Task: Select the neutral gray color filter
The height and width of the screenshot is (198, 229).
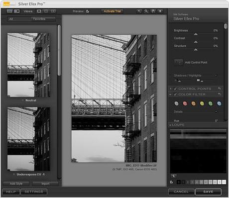Action: [x=176, y=103]
